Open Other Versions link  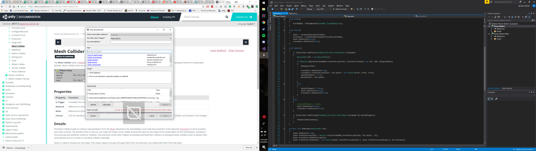236,50
